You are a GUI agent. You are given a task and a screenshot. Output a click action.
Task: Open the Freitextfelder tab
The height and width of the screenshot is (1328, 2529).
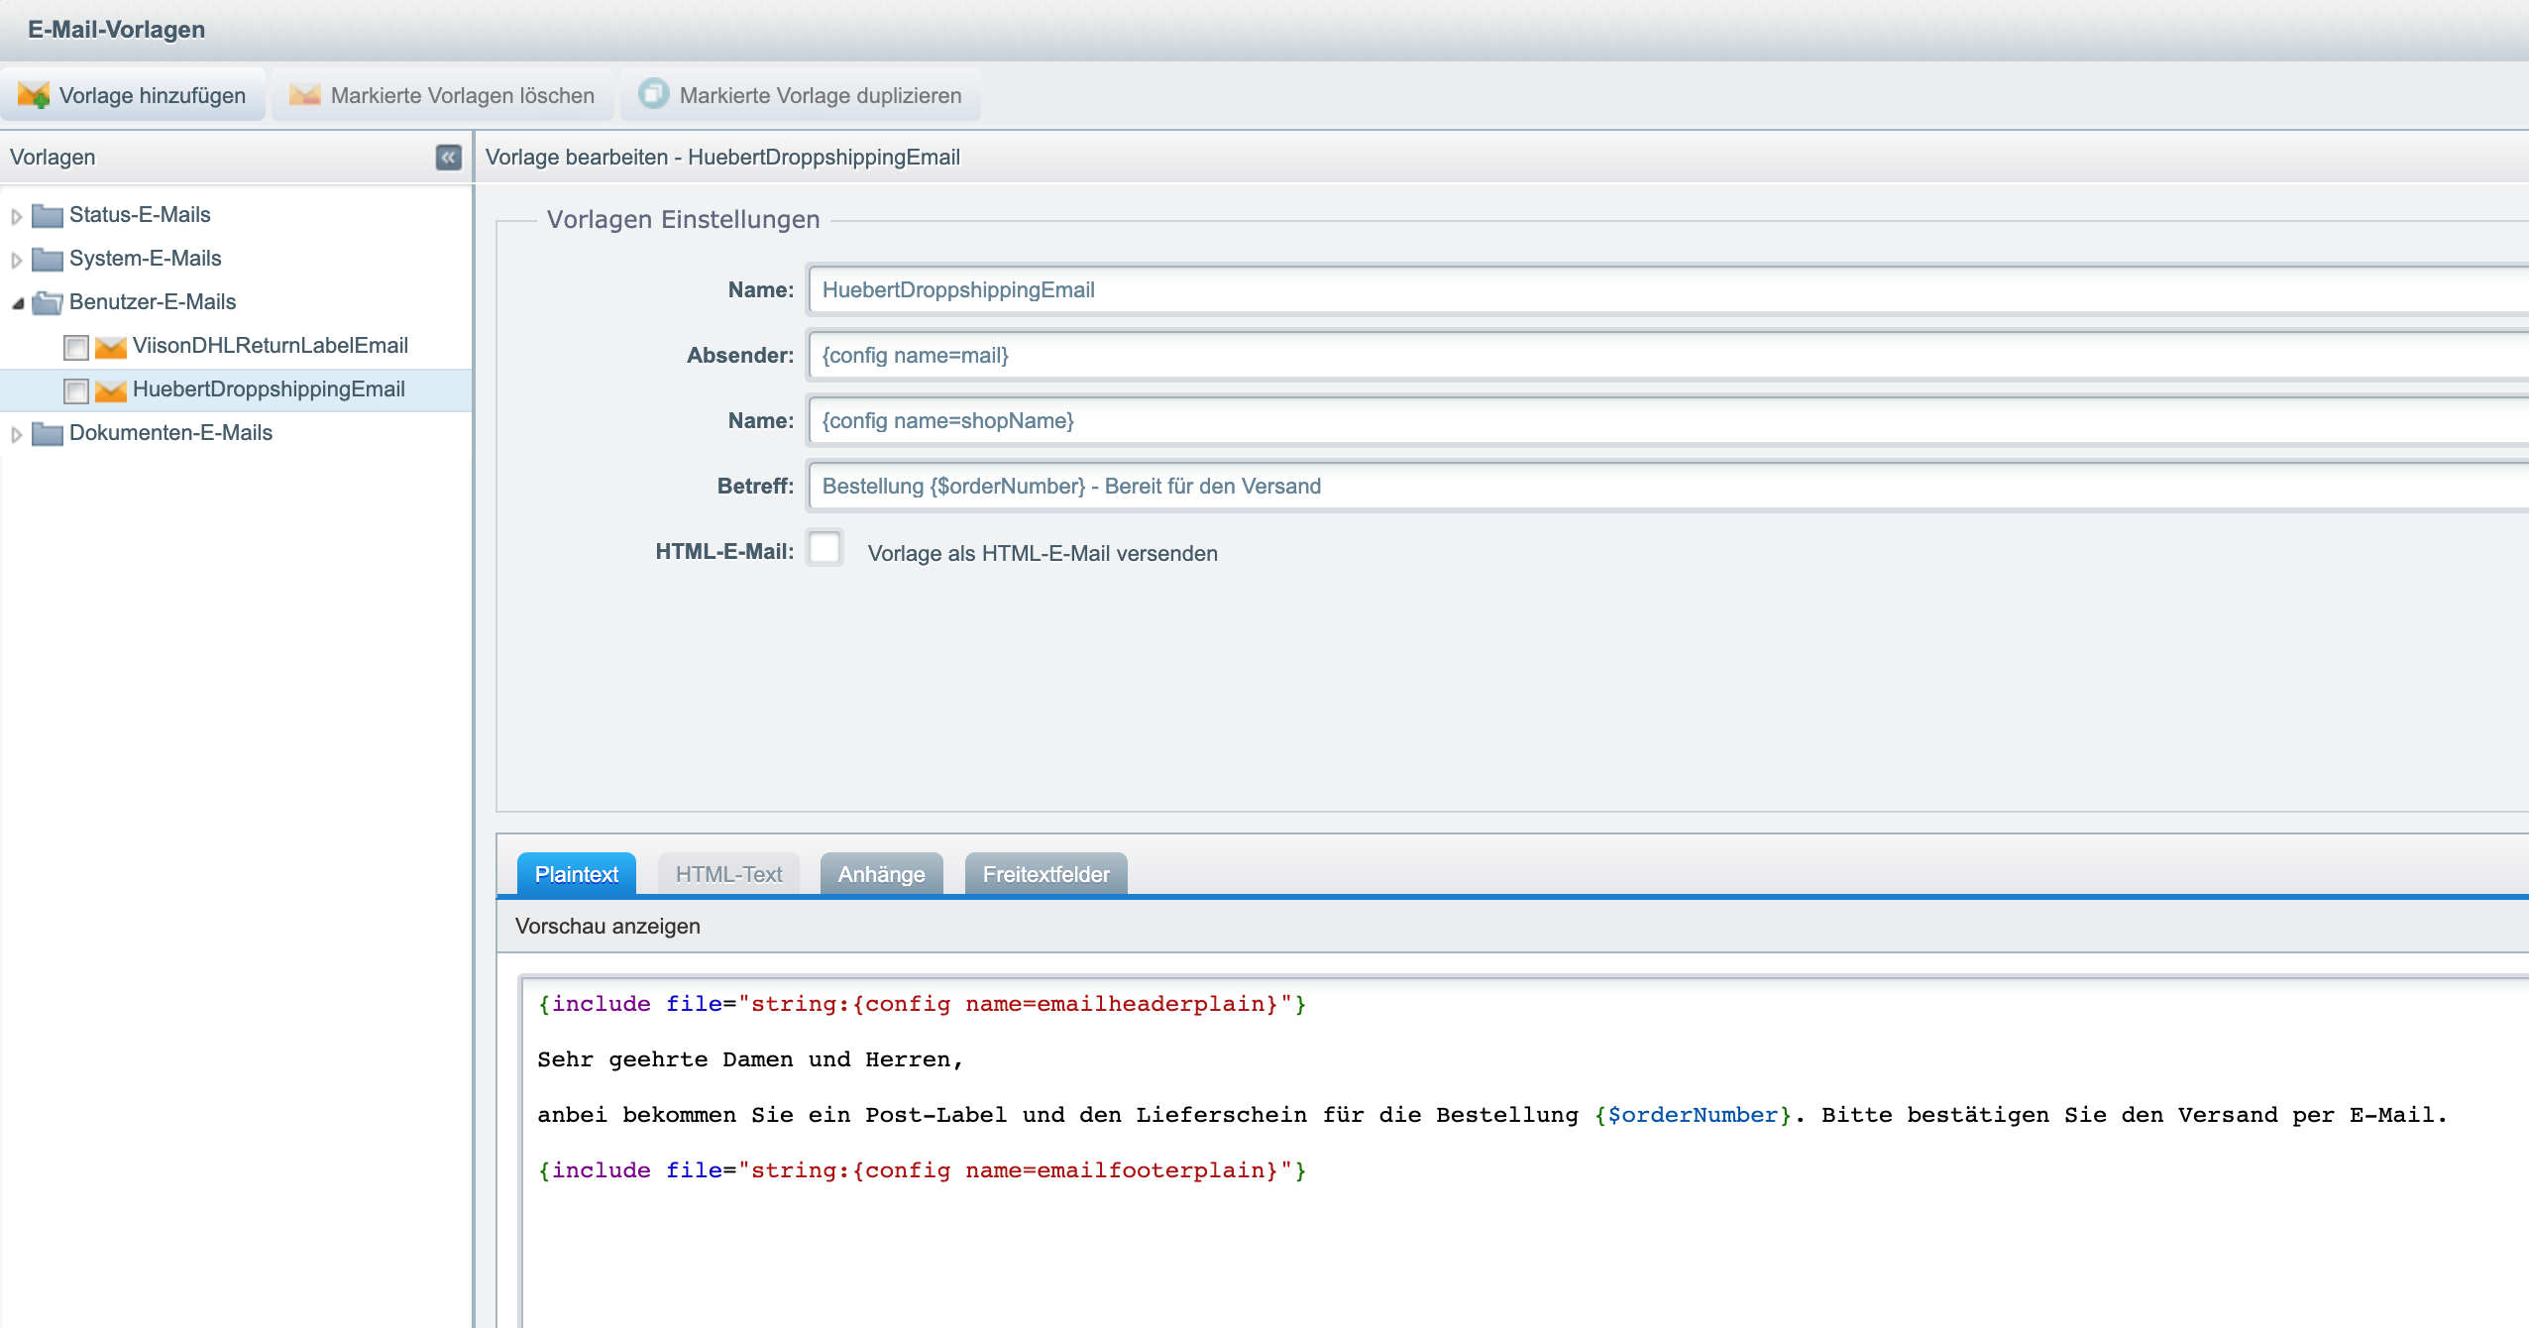tap(1045, 874)
